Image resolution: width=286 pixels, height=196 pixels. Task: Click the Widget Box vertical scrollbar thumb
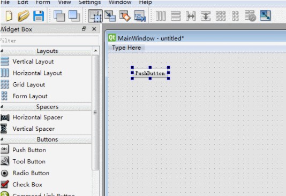click(x=95, y=113)
